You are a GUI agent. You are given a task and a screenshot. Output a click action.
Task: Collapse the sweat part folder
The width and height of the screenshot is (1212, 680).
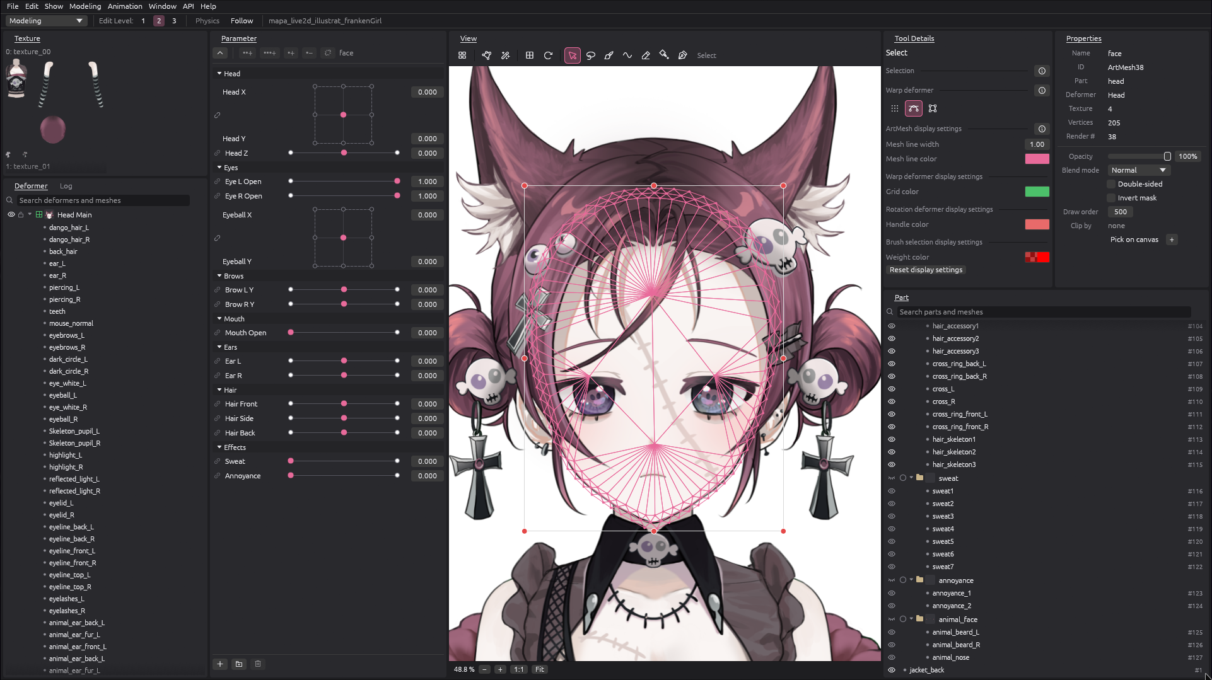[912, 478]
